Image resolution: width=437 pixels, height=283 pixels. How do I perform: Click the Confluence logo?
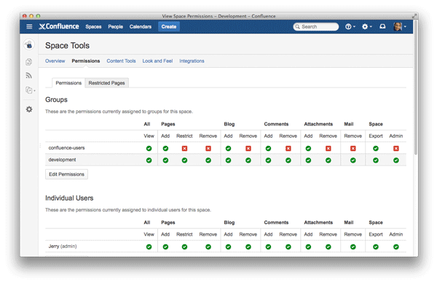point(59,26)
